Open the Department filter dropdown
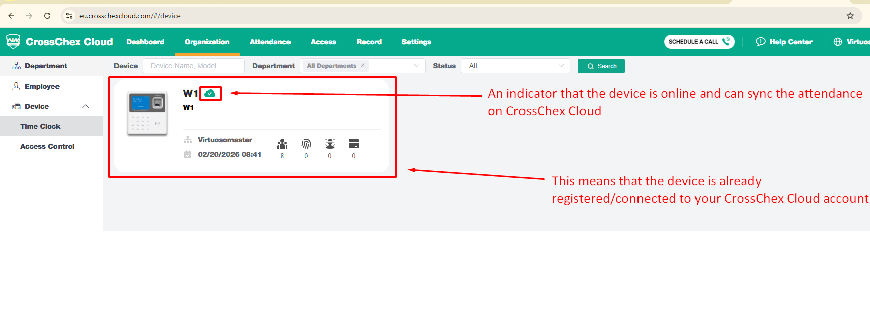Screen dimensions: 870x326 coord(416,66)
